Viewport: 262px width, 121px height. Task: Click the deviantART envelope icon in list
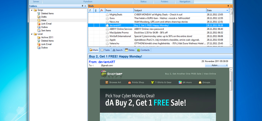pyautogui.click(x=107, y=26)
